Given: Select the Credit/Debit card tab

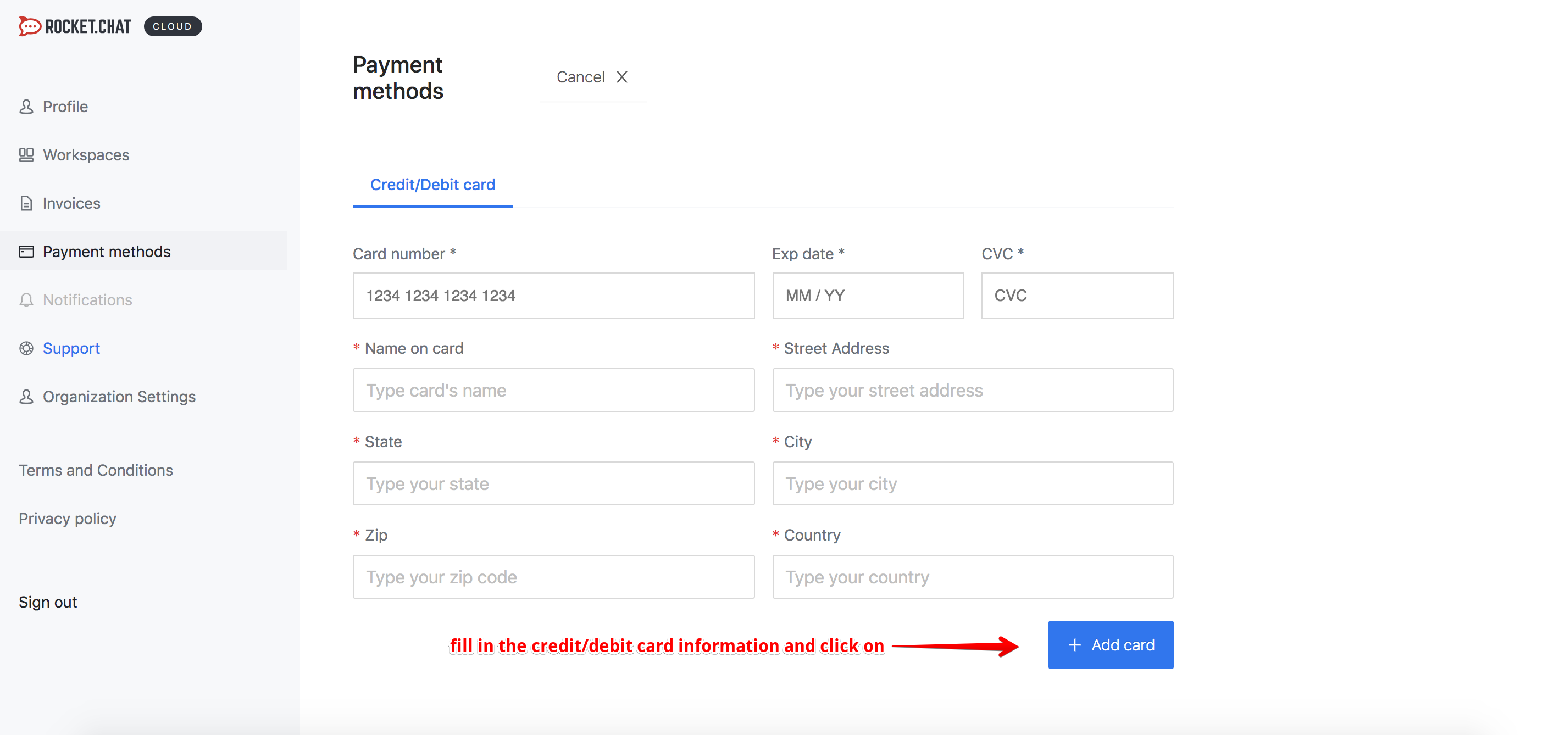Looking at the screenshot, I should (432, 185).
